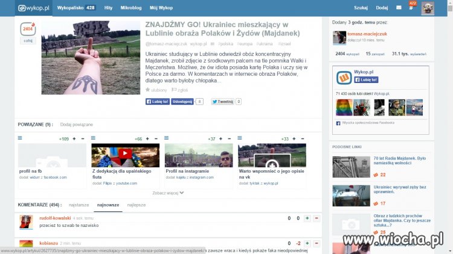Downvote rudolf-kowalski's comment with minus
The height and width of the screenshot is (254, 453).
click(316, 218)
